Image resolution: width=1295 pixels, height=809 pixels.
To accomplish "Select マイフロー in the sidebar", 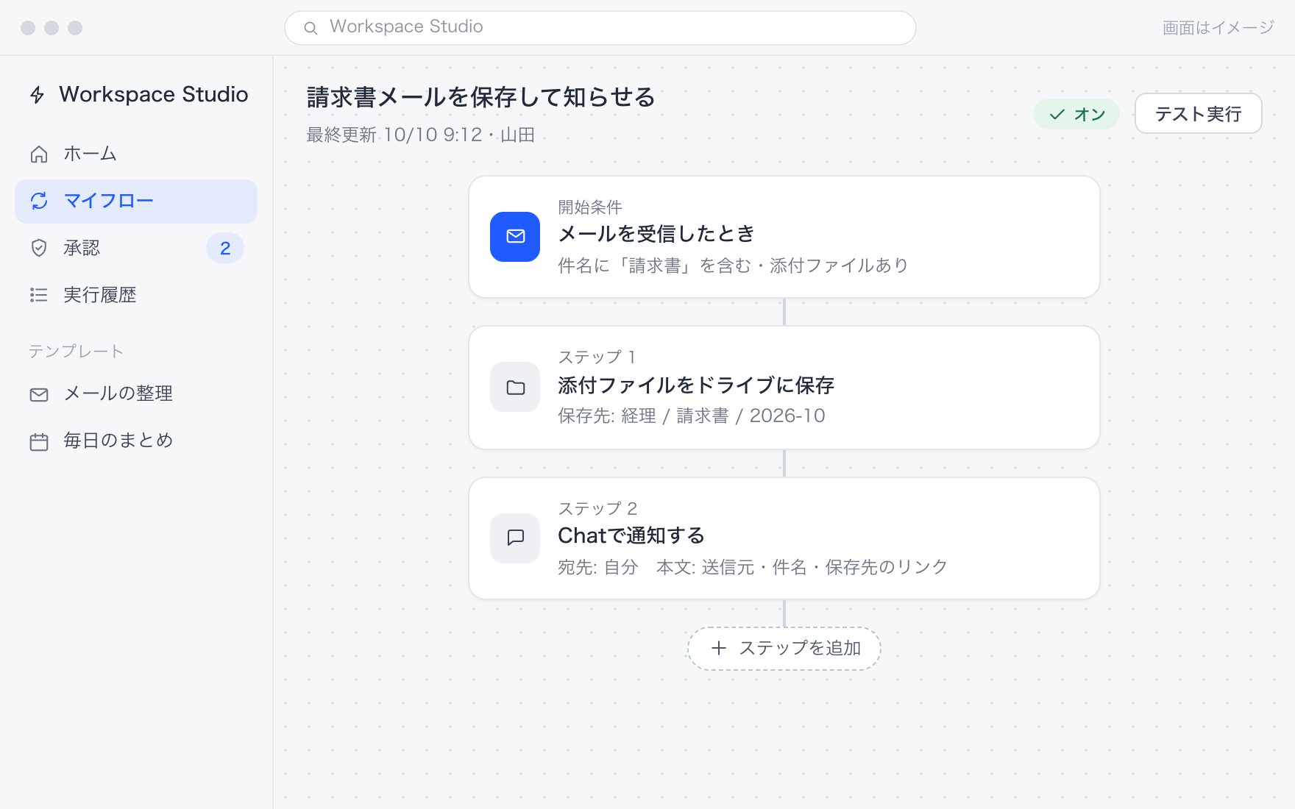I will pos(136,201).
